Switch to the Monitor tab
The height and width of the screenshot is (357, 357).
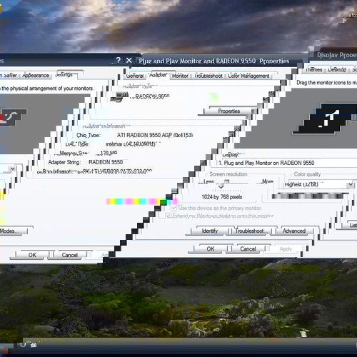coord(180,76)
